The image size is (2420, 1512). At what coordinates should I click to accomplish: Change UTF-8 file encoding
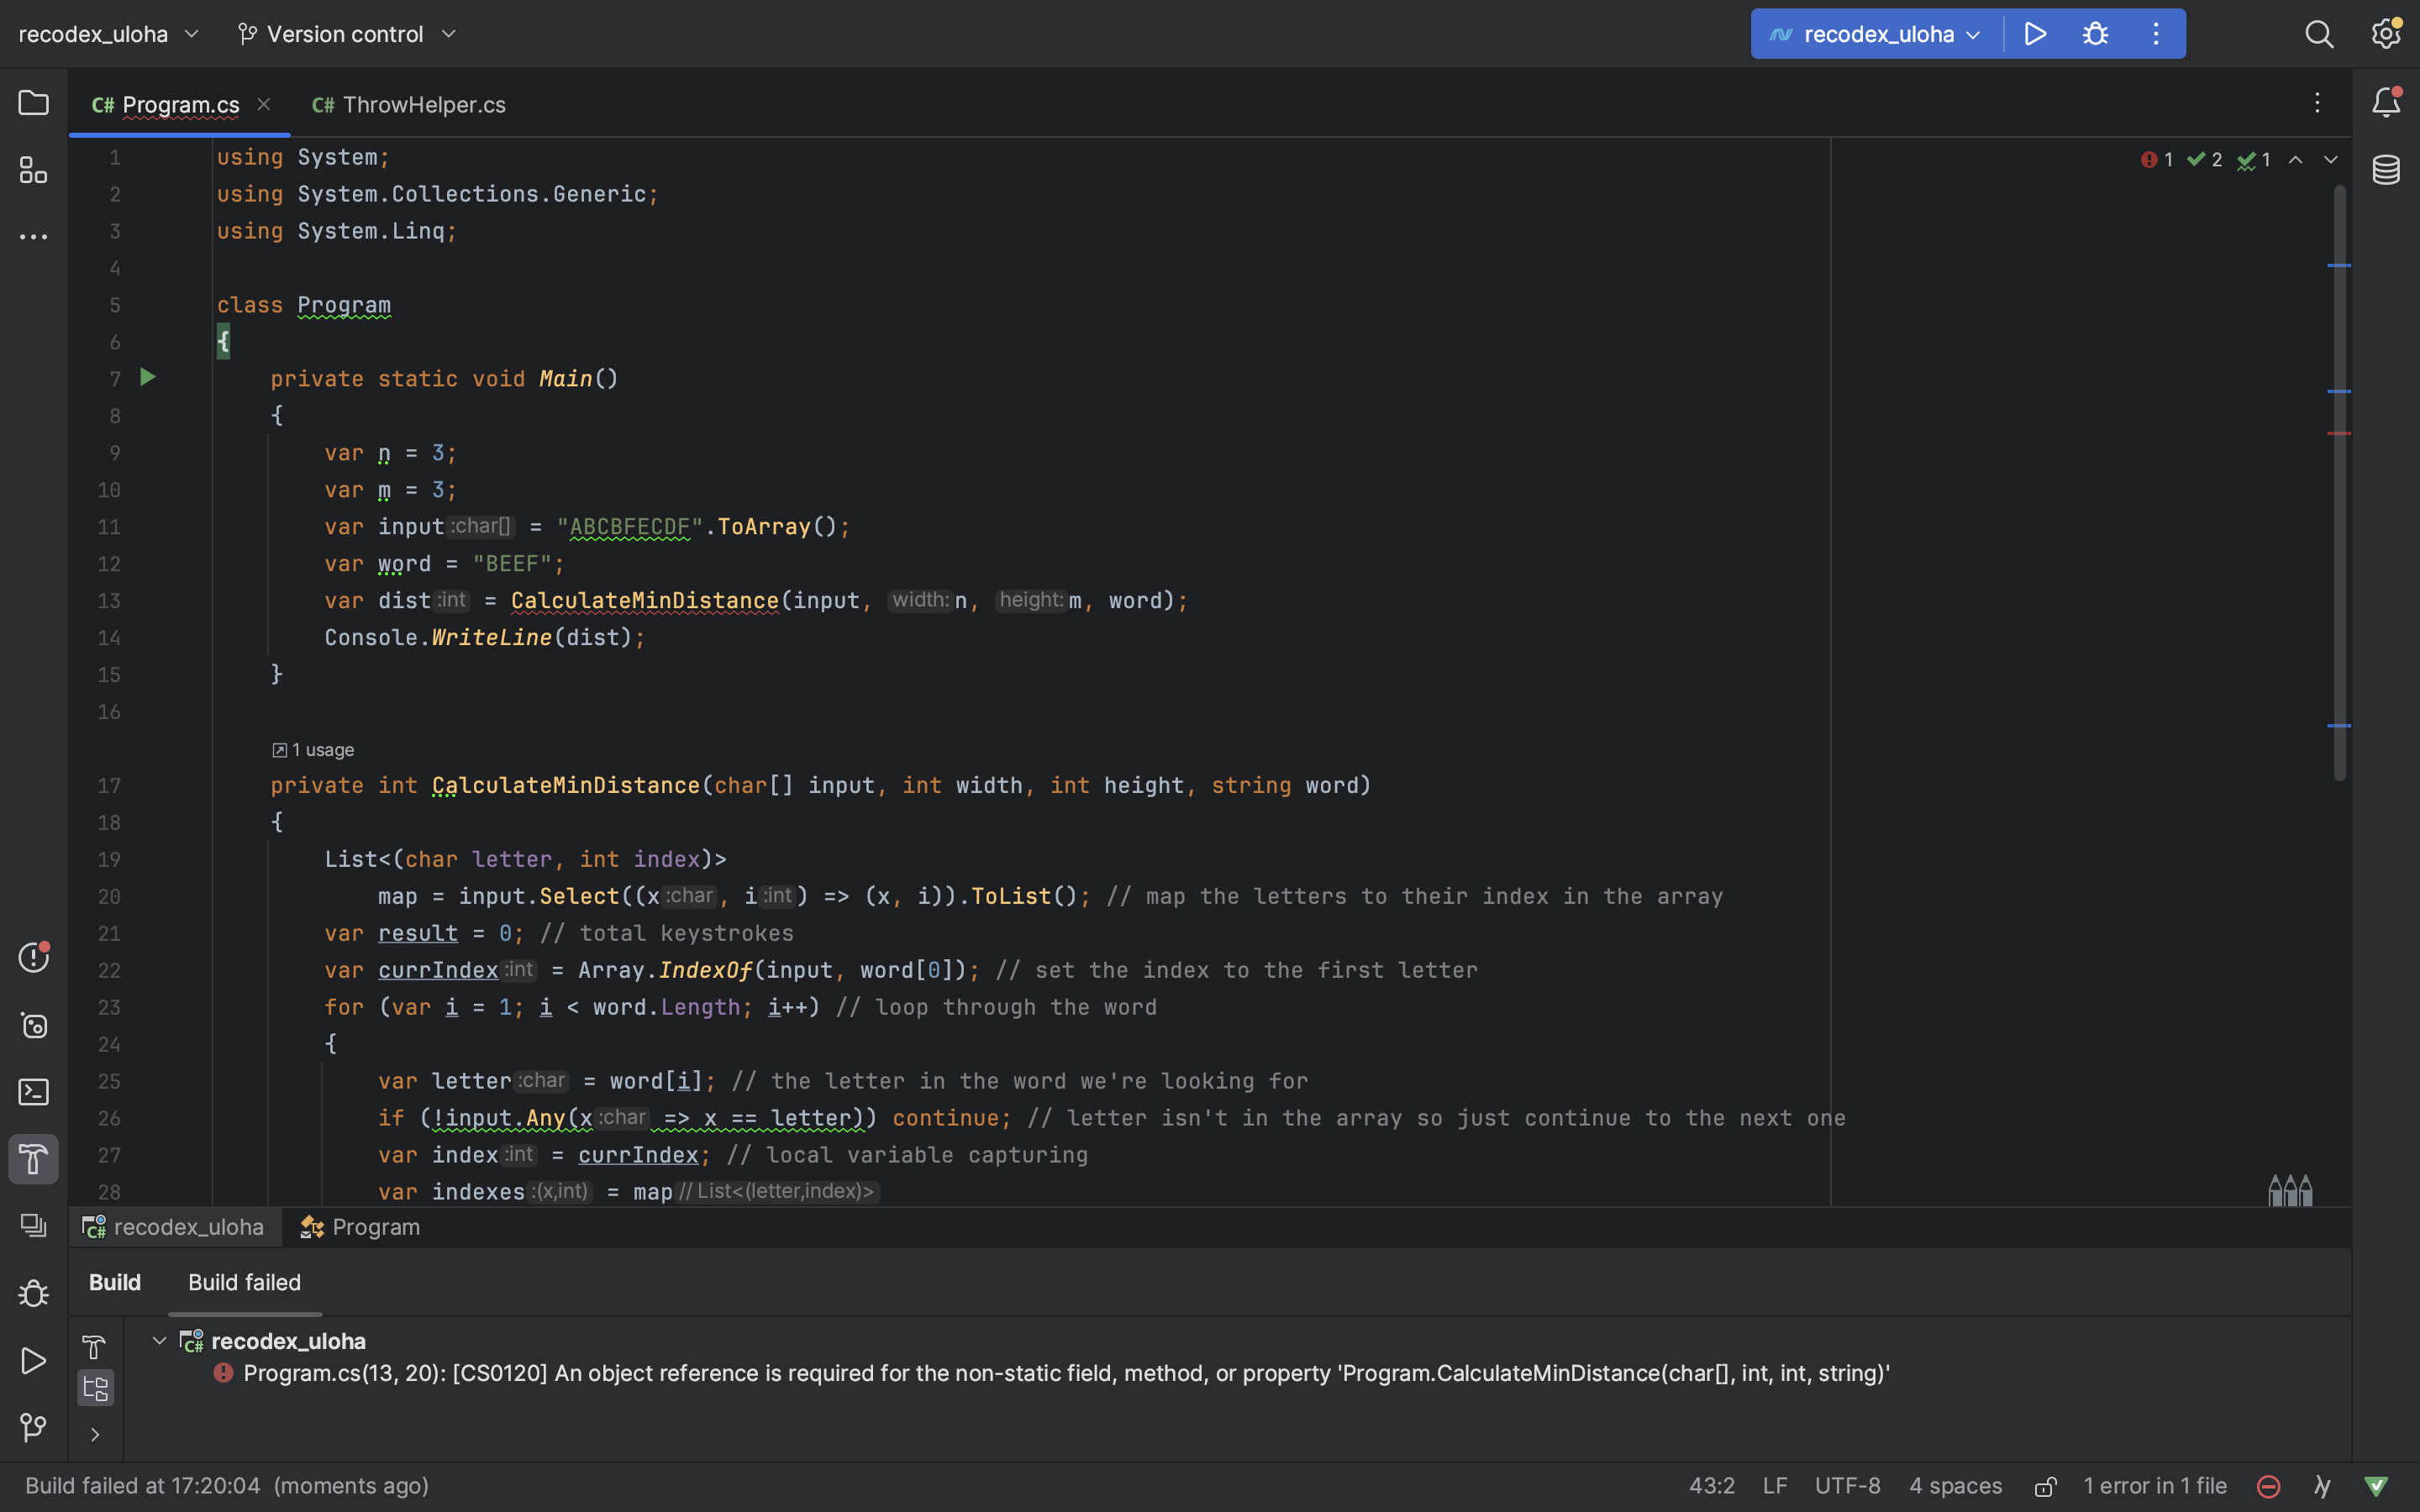(1847, 1486)
